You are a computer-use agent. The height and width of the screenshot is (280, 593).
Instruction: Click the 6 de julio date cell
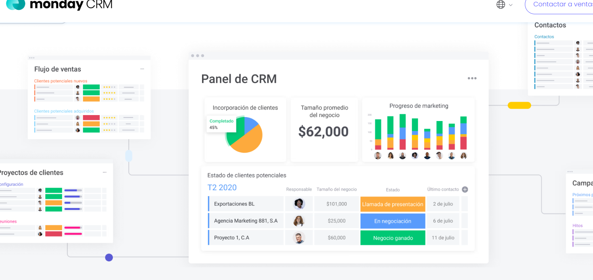pyautogui.click(x=443, y=221)
